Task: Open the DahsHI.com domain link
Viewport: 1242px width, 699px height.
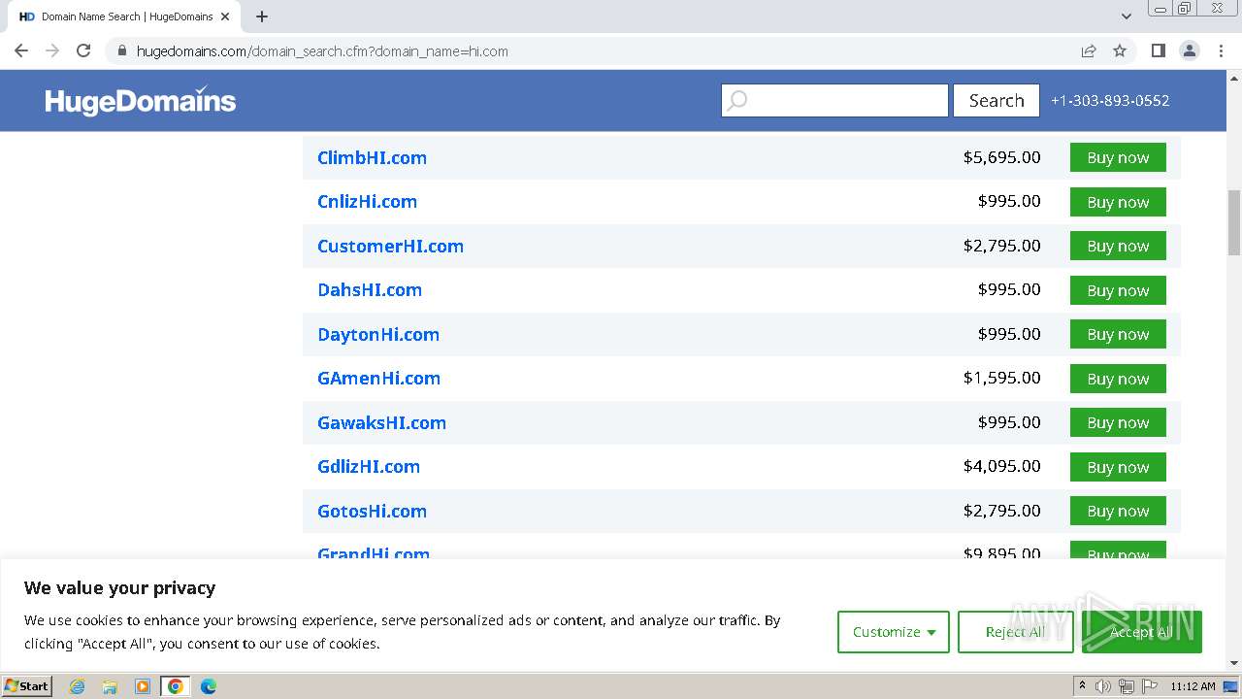Action: pos(370,289)
